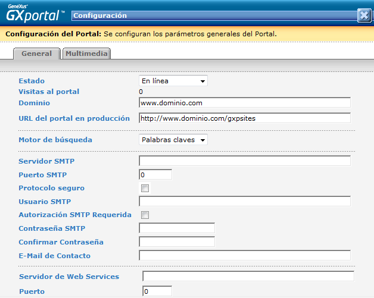Click the Configuración title bar
374x298 pixels.
coord(208,15)
